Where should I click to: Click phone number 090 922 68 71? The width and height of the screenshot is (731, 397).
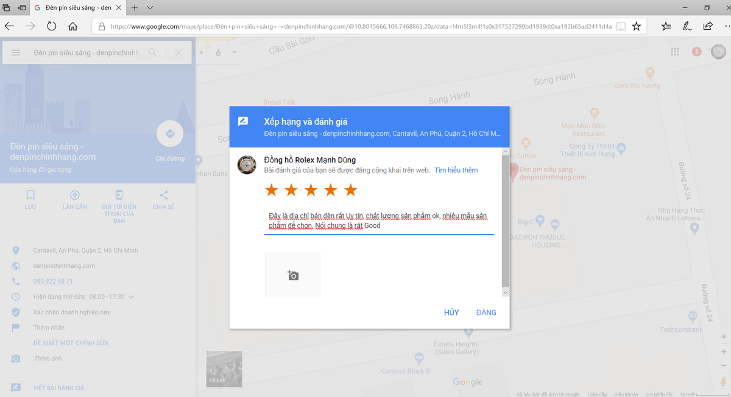53,281
